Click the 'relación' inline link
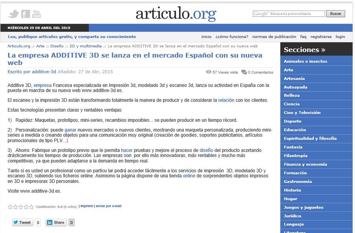 (x=226, y=100)
